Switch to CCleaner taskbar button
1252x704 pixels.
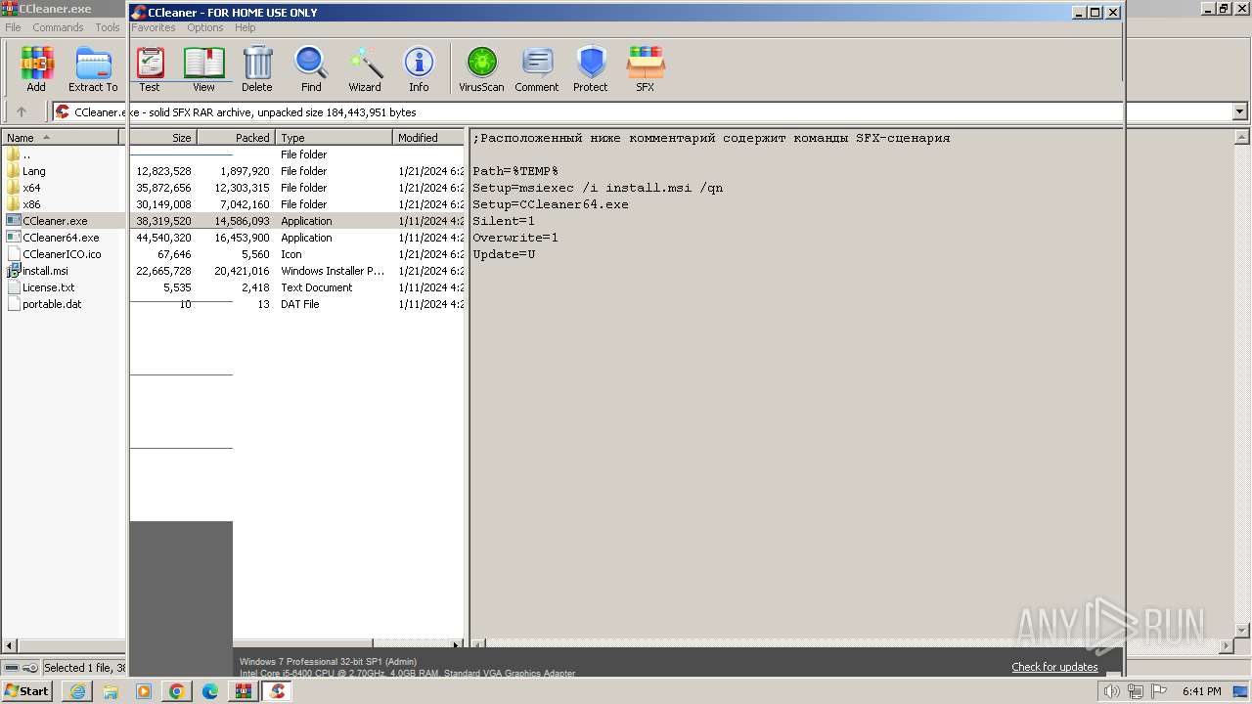[x=278, y=691]
